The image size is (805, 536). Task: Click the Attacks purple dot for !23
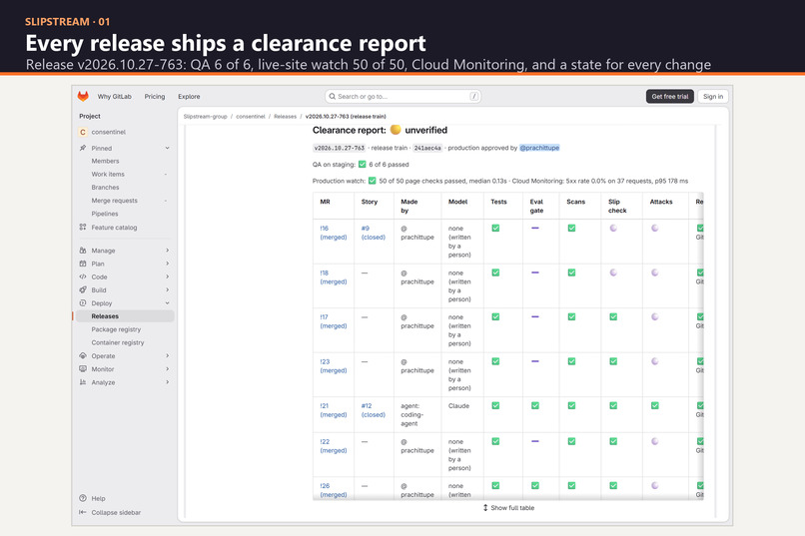[x=654, y=361]
